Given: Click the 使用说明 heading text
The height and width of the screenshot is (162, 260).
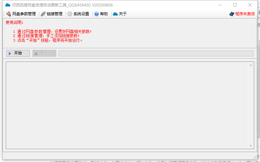Looking at the screenshot, I should coord(14,22).
